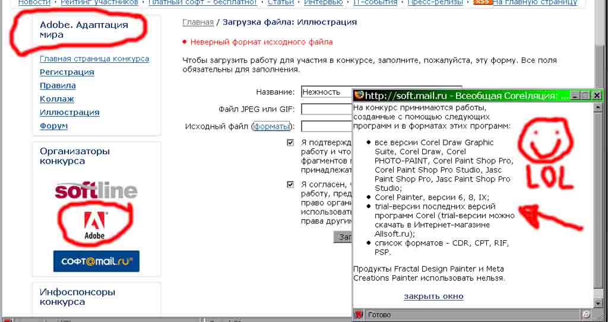Toggle the Я согласен checkbox
The width and height of the screenshot is (608, 322).
click(x=290, y=184)
